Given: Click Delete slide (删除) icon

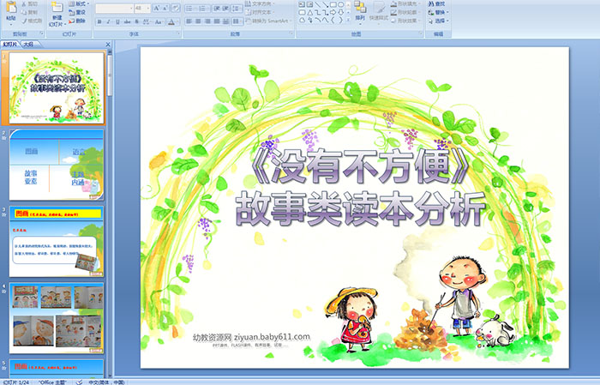Looking at the screenshot, I should coord(72,21).
